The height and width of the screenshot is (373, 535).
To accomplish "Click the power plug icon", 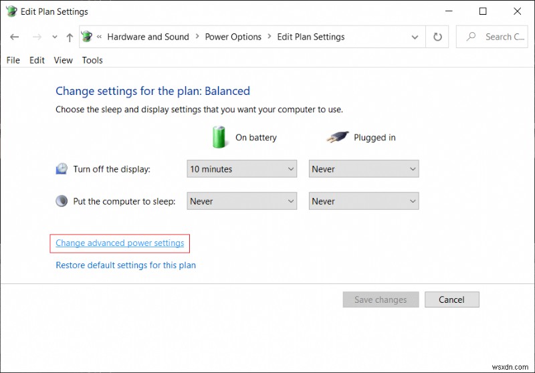I will 338,137.
